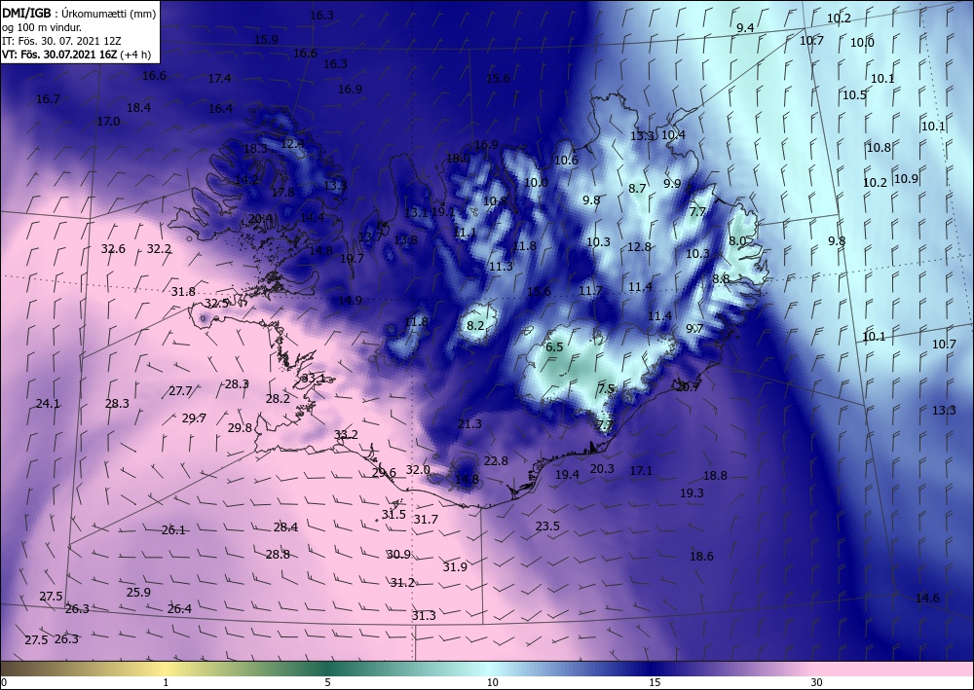Image resolution: width=974 pixels, height=690 pixels.
Task: Click the 'og 100 m vindur.' legend line
Action: click(42, 27)
